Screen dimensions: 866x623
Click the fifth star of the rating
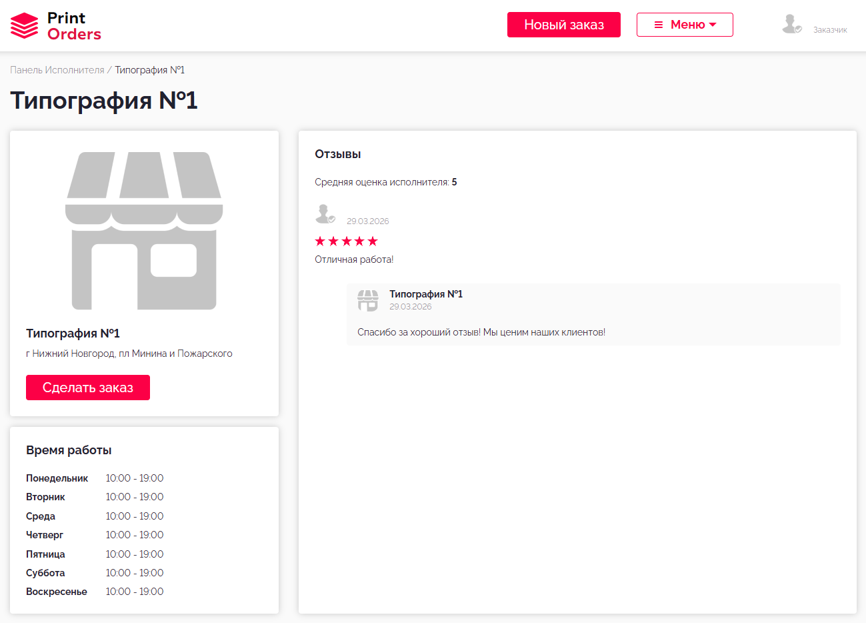pyautogui.click(x=373, y=241)
